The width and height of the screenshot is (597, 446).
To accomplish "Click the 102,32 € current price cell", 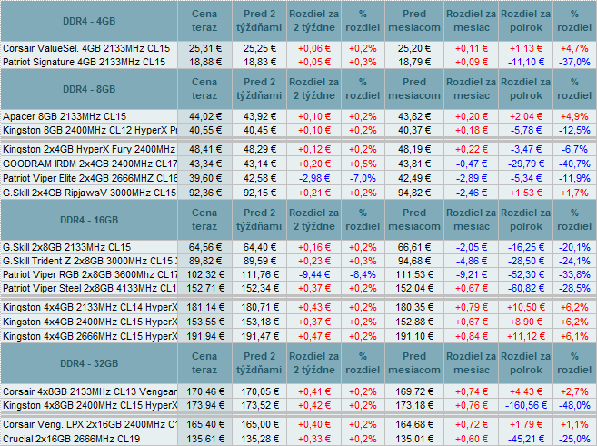I will coord(204,274).
